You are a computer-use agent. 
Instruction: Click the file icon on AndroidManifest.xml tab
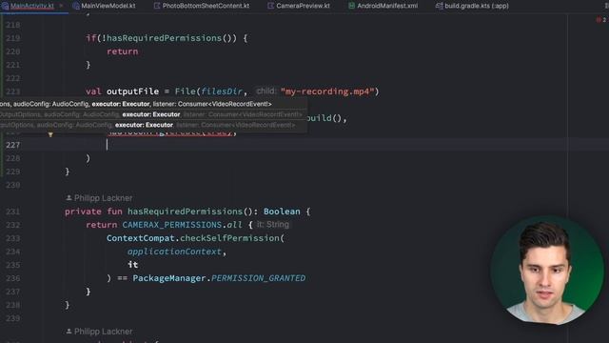(x=351, y=6)
